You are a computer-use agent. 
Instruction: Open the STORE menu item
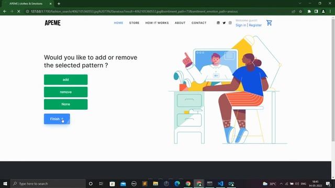[x=134, y=23]
